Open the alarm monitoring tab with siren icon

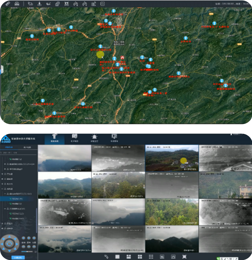pos(94,138)
